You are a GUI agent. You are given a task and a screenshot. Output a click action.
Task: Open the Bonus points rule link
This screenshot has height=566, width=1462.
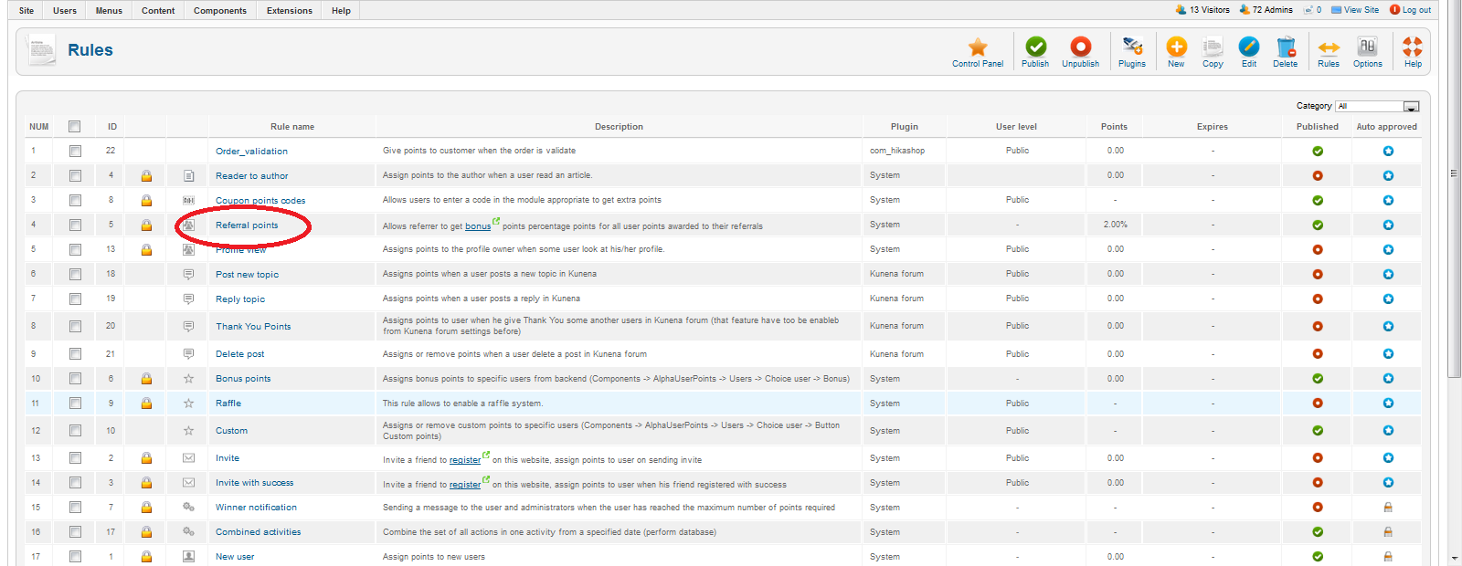pos(243,379)
